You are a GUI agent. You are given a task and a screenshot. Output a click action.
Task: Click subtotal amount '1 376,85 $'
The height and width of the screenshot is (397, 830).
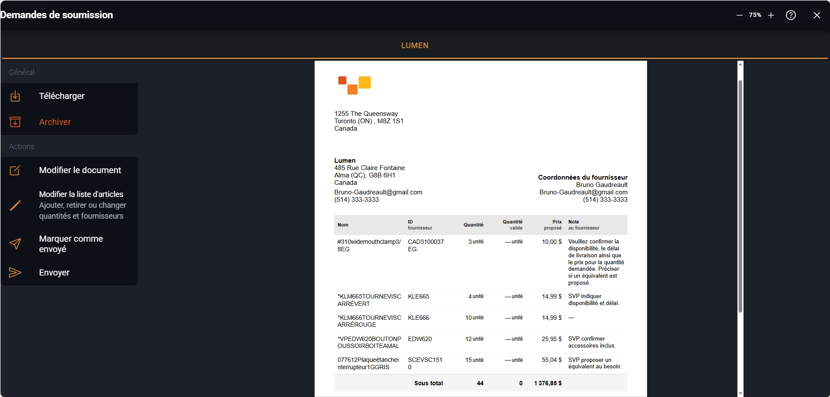tap(548, 383)
